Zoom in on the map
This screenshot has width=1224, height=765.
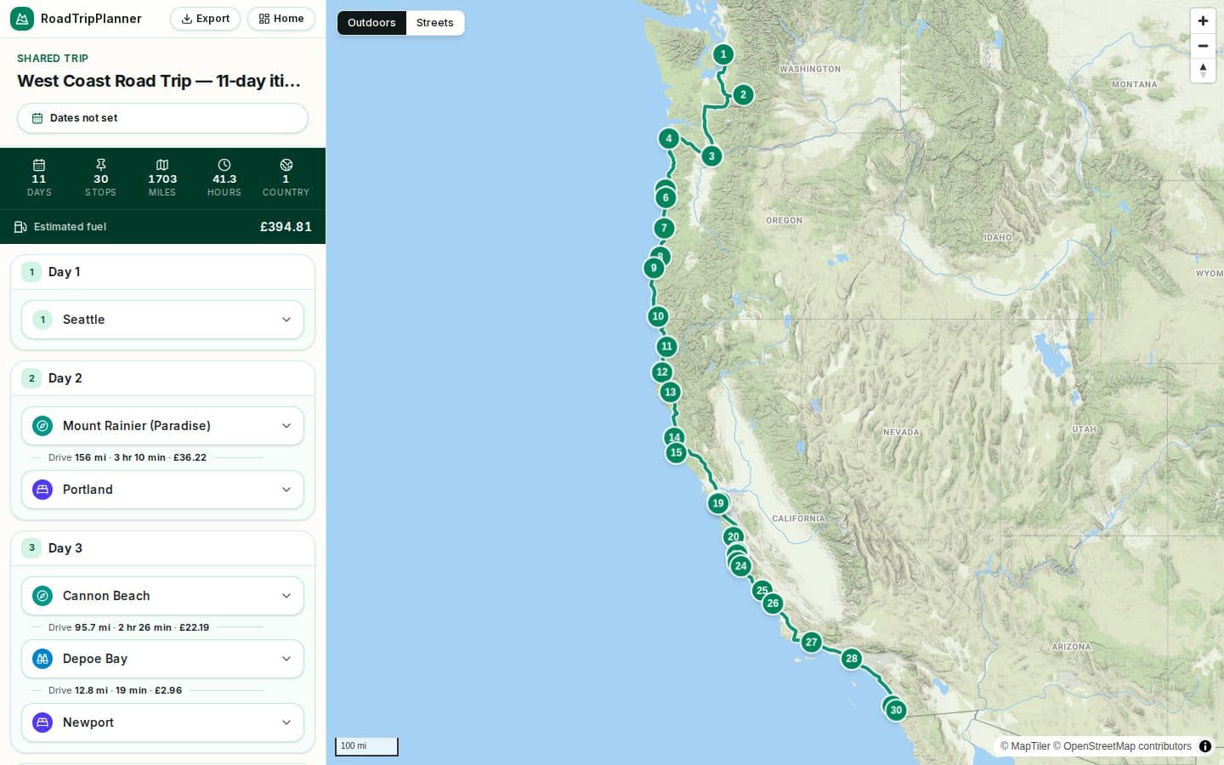[x=1203, y=21]
